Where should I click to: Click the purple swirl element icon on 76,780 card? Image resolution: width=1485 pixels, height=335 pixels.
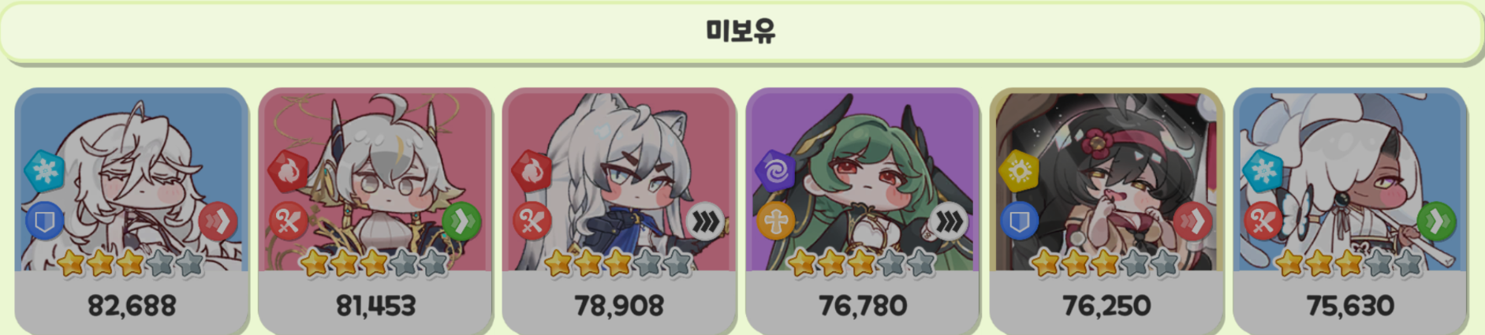click(x=776, y=170)
